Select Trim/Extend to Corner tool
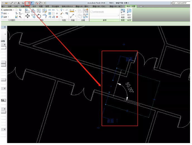 click(45, 16)
